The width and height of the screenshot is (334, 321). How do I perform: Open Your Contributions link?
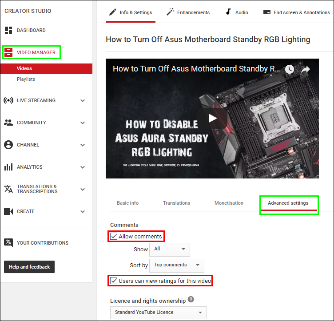pos(43,243)
